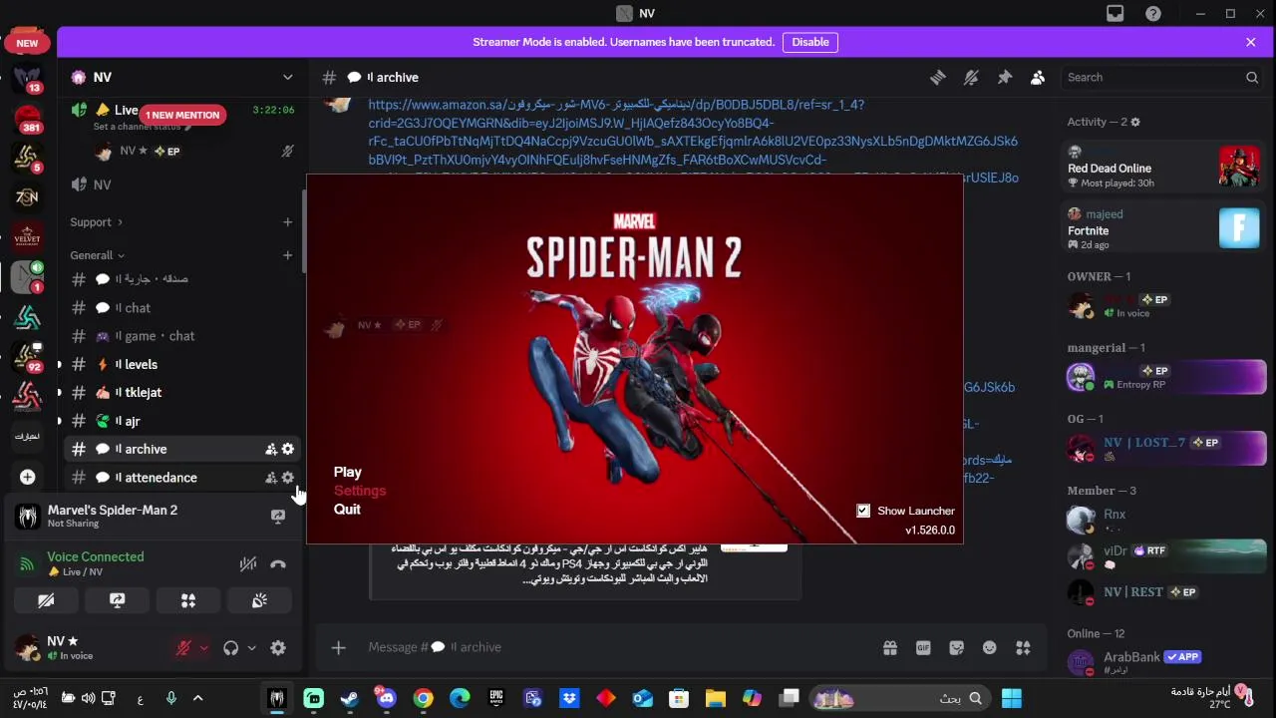Disconnect from the voice call
Image resolution: width=1276 pixels, height=718 pixels.
click(278, 564)
